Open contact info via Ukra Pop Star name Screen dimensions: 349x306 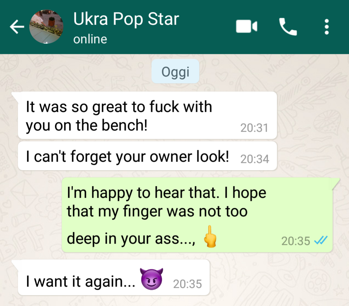point(126,20)
